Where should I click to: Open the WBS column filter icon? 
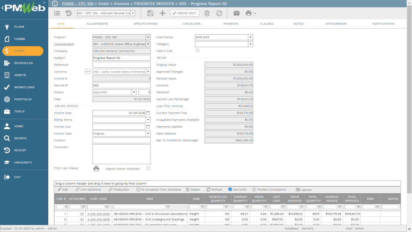click(168, 207)
